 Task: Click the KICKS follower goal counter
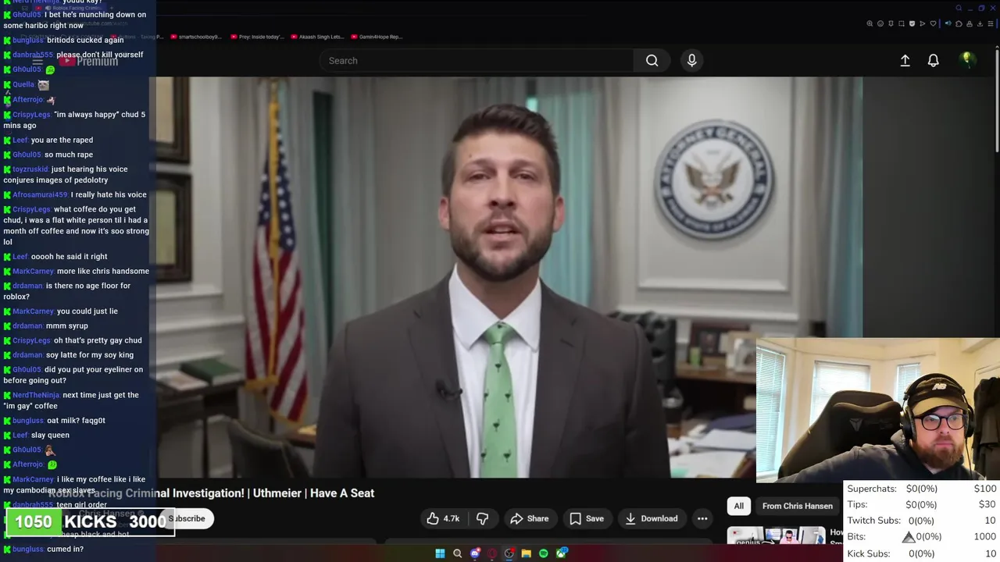coord(91,521)
